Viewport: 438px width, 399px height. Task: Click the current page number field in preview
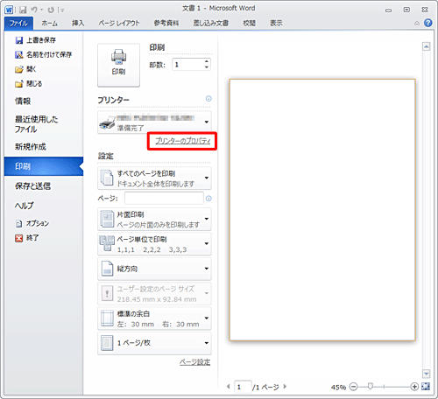(243, 387)
